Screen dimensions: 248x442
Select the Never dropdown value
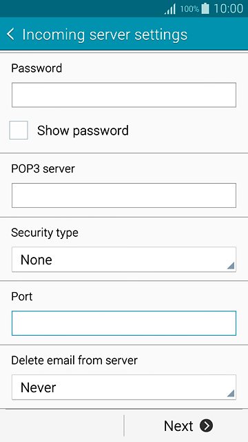click(x=39, y=388)
